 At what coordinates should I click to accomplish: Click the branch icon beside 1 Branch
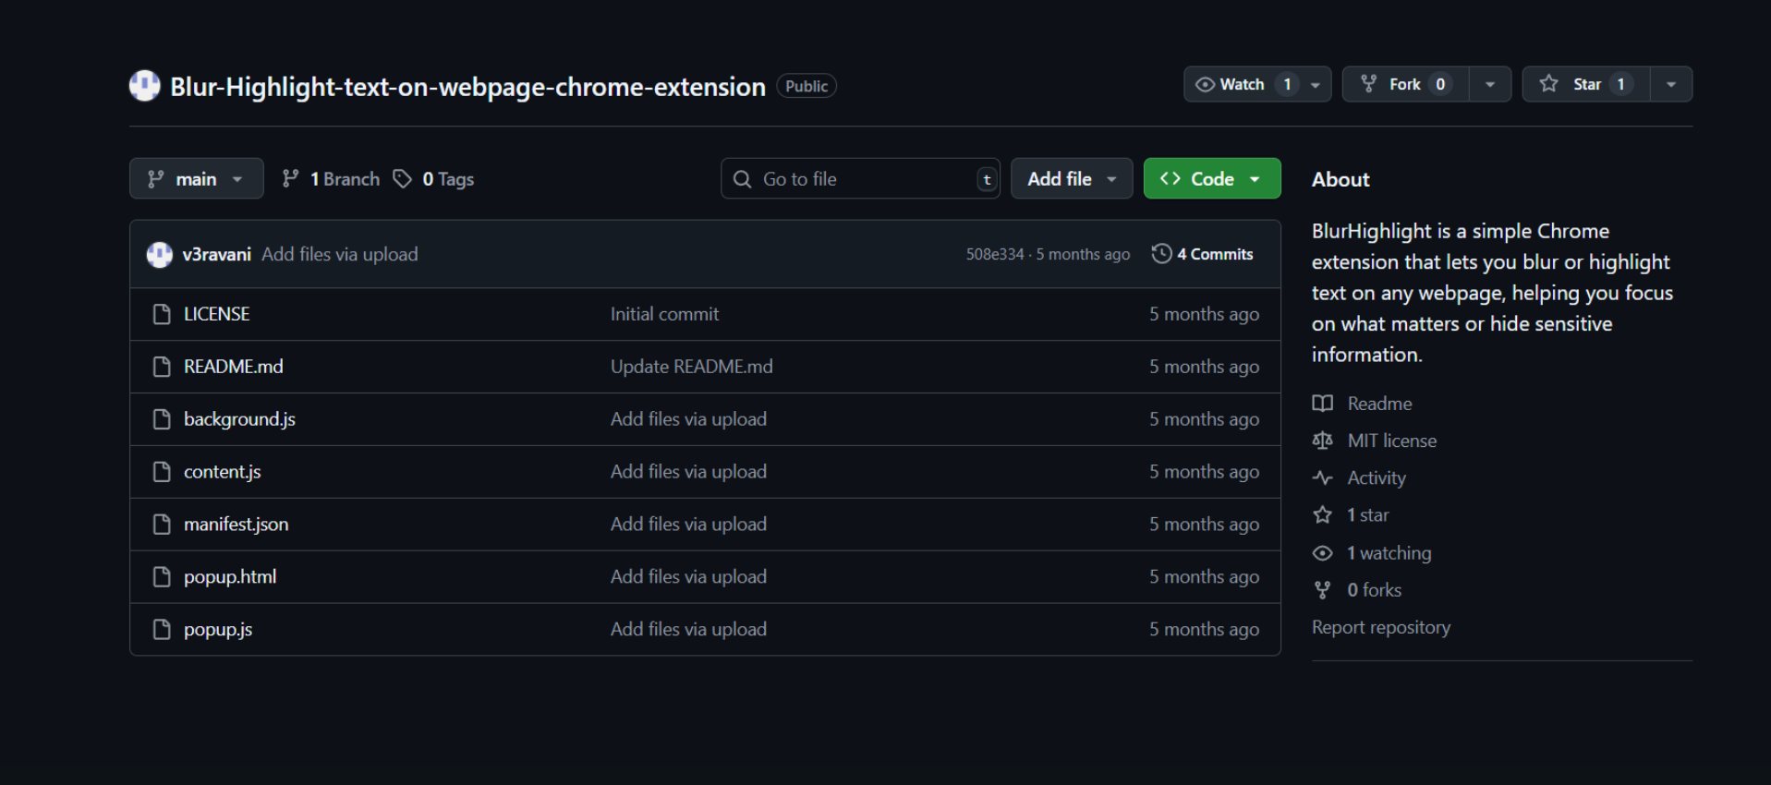pyautogui.click(x=290, y=179)
